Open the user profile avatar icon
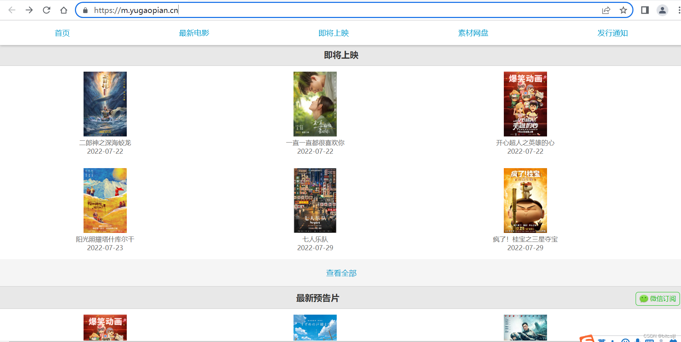 coord(662,10)
